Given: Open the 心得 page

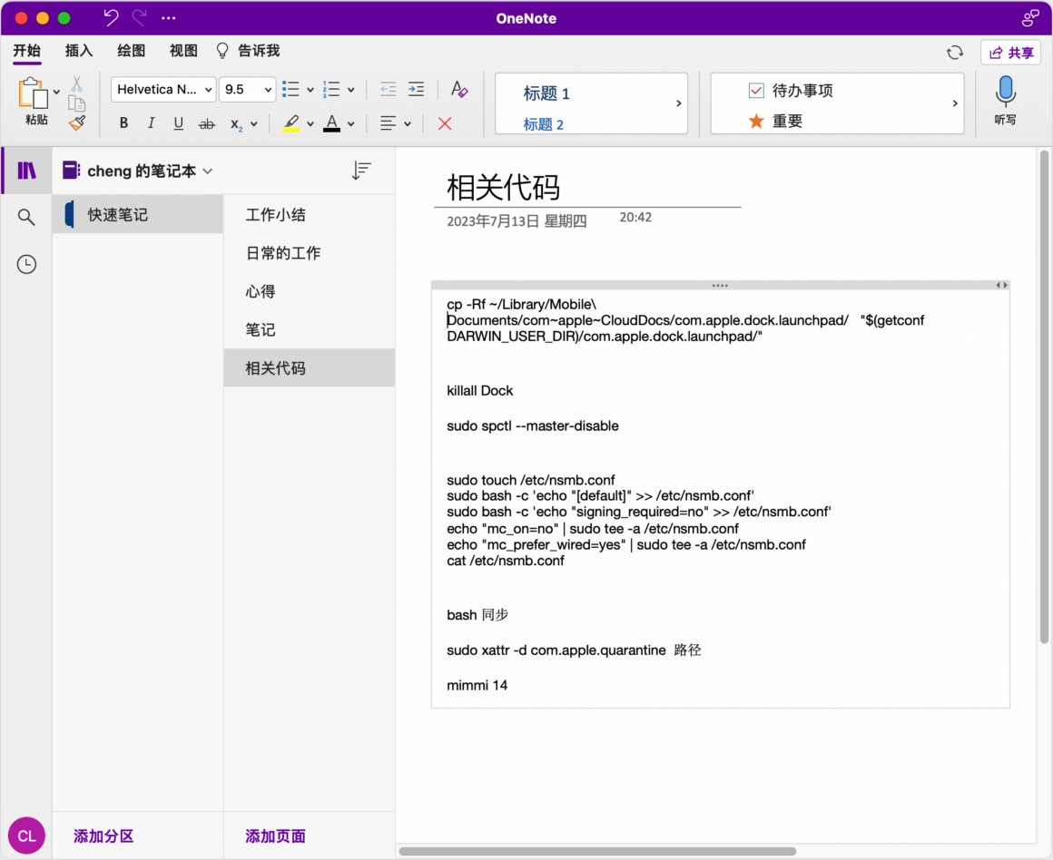Looking at the screenshot, I should [x=309, y=291].
